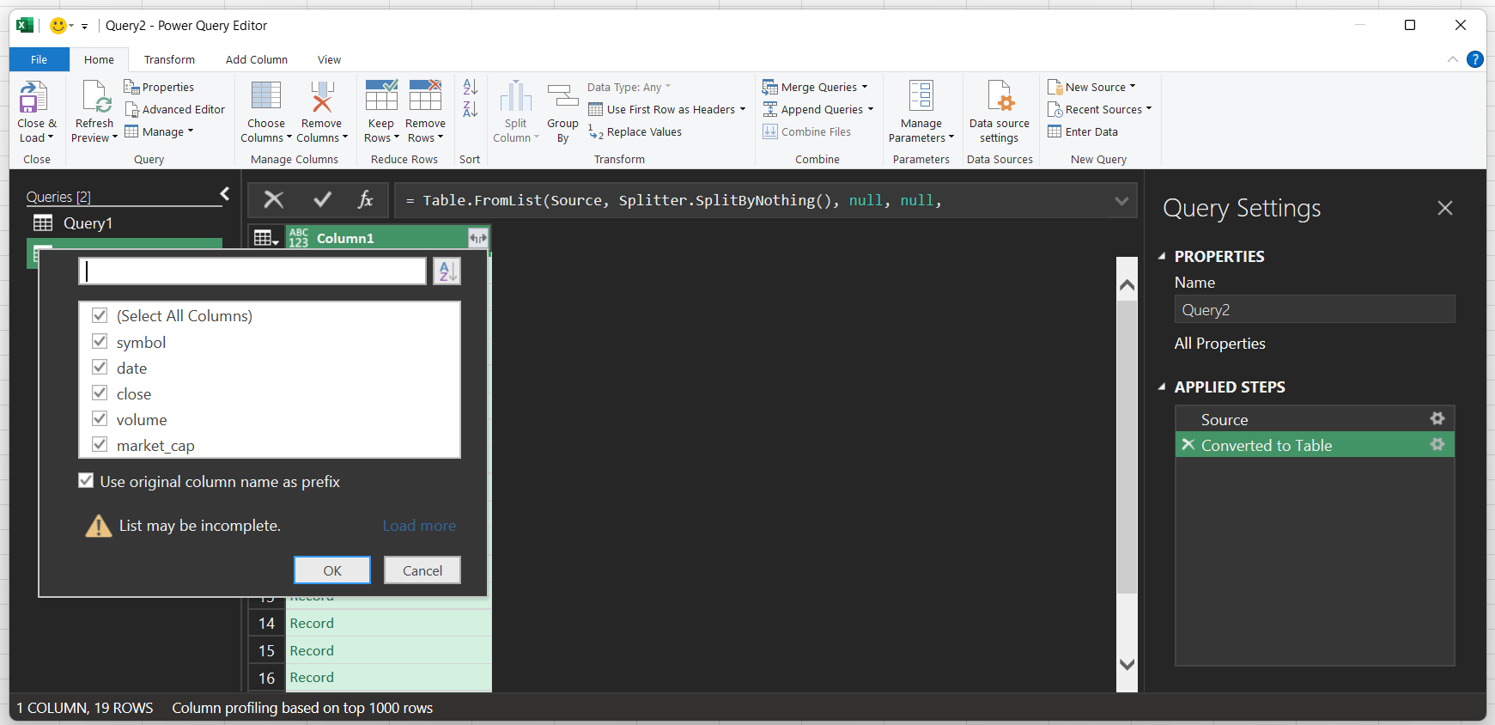This screenshot has height=725, width=1495.
Task: Cancel the formula bar edit
Action: tap(274, 200)
